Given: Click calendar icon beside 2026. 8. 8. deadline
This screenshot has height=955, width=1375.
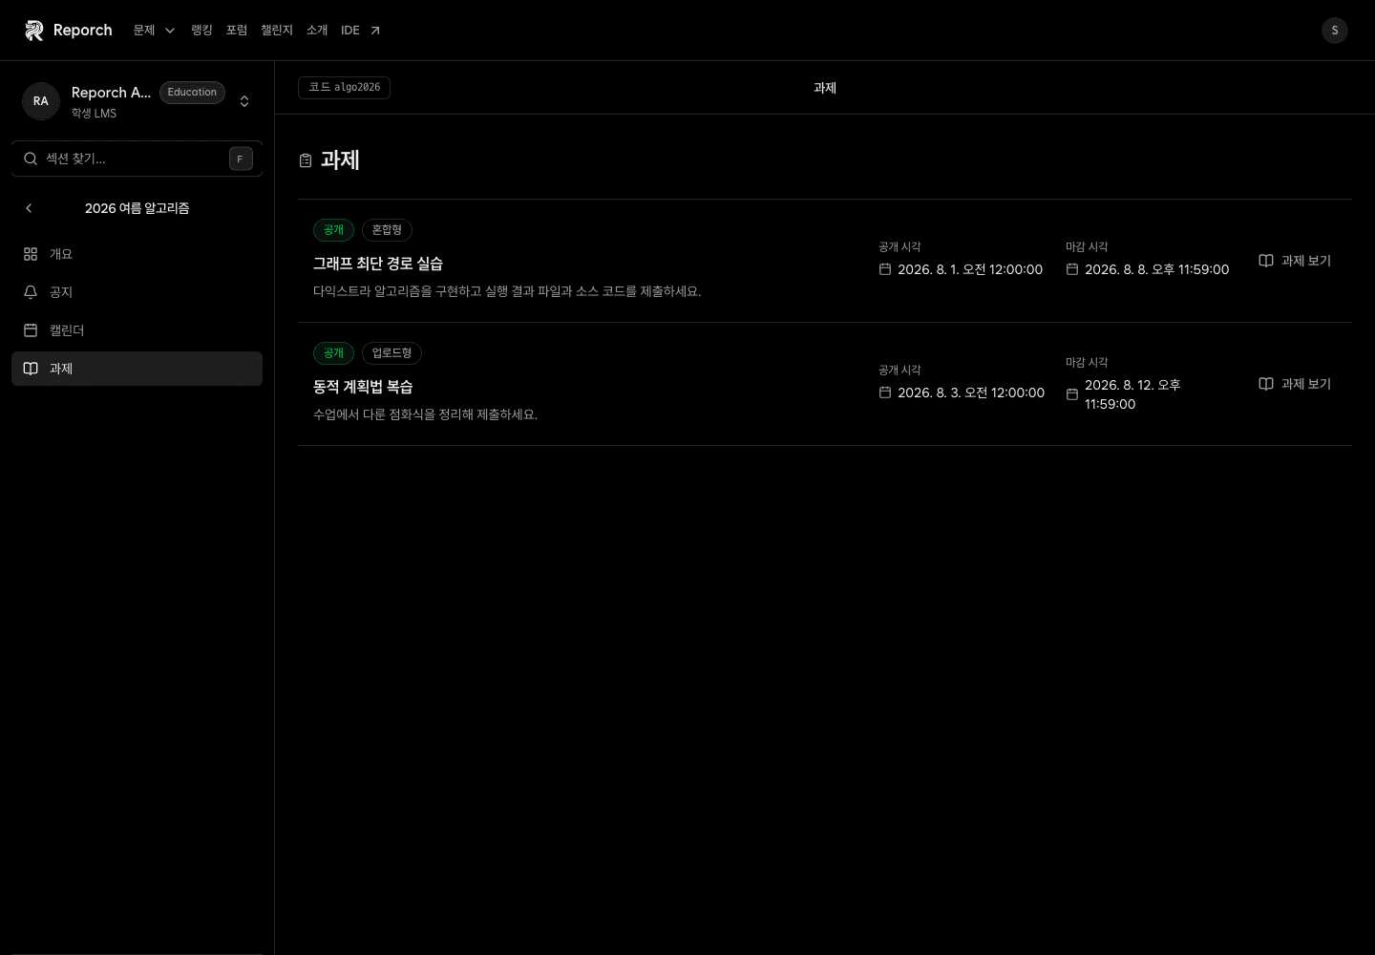Looking at the screenshot, I should point(1072,269).
